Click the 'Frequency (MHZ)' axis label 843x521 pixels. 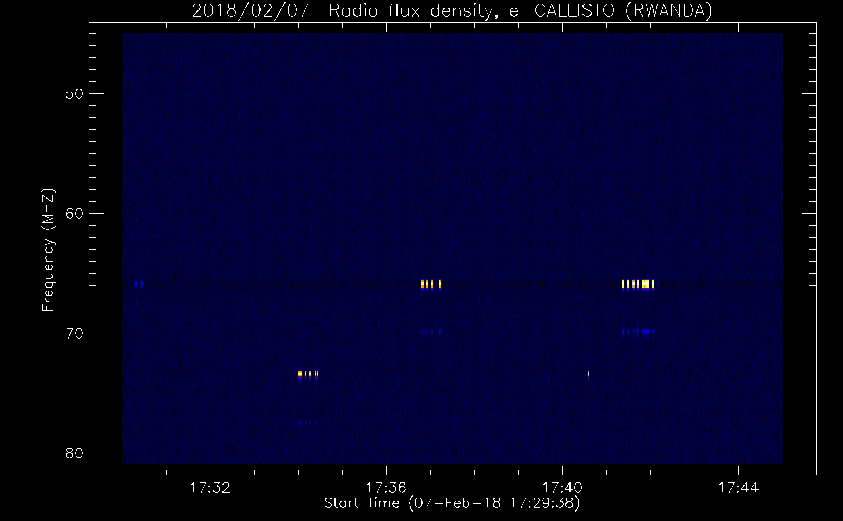click(x=48, y=250)
